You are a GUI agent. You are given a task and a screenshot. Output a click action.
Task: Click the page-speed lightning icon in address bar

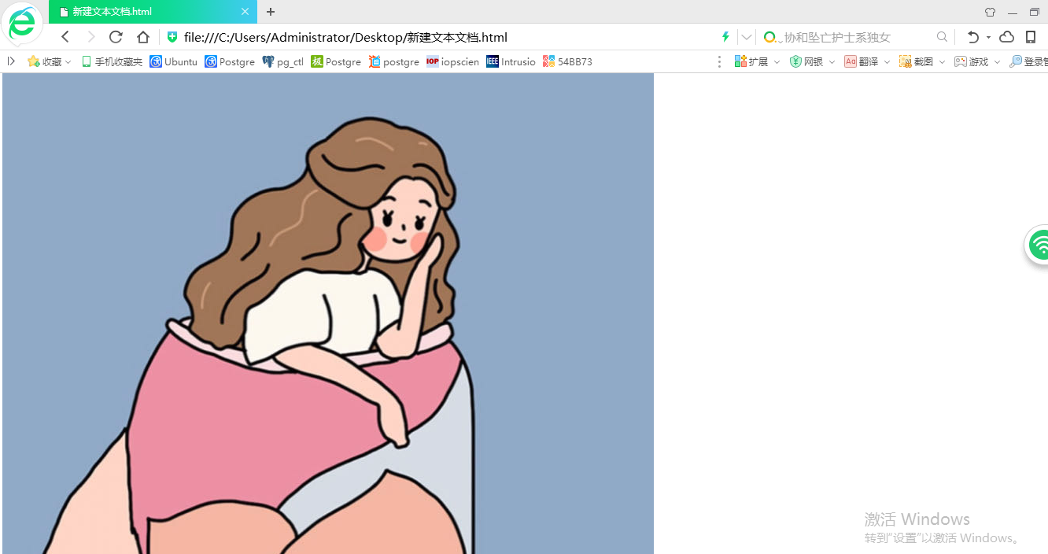(x=725, y=36)
